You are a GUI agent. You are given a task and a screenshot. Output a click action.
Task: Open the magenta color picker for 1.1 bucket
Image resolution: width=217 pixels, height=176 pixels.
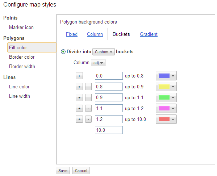pos(166,108)
